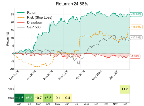Click the December 2025 +1.3 cell
Viewport: 144px width, 106px height.
pos(125,89)
